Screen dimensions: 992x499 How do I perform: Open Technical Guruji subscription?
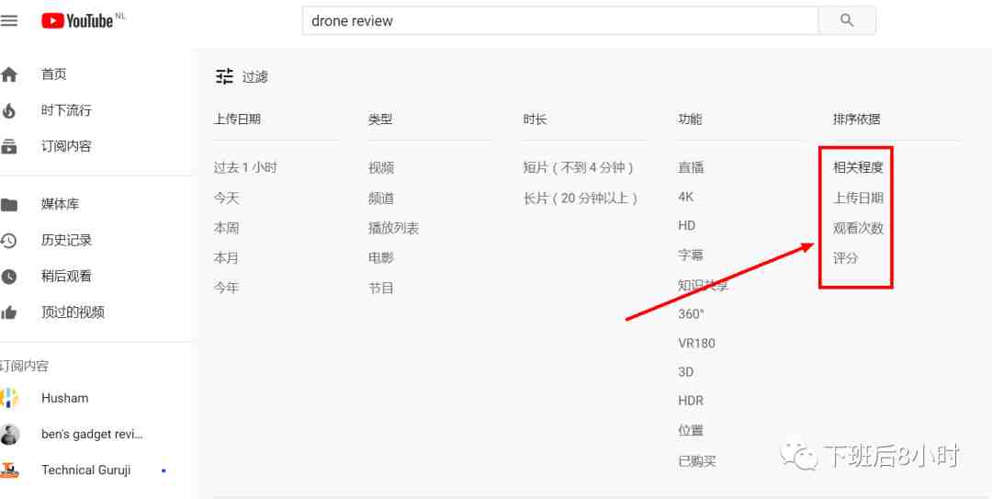(86, 471)
